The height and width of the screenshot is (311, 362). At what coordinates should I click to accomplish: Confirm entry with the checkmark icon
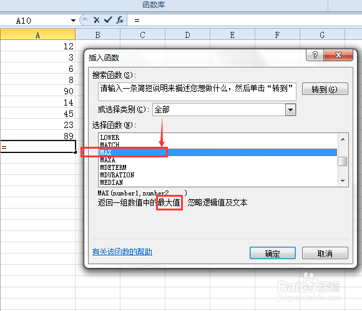point(108,20)
